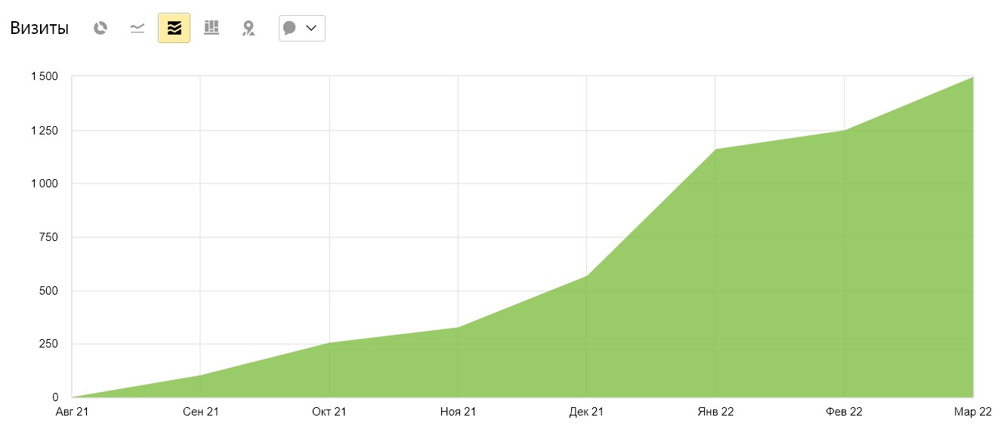Expand the chart notes dropdown chevron
Screen dimensions: 1004x448
pyautogui.click(x=311, y=28)
